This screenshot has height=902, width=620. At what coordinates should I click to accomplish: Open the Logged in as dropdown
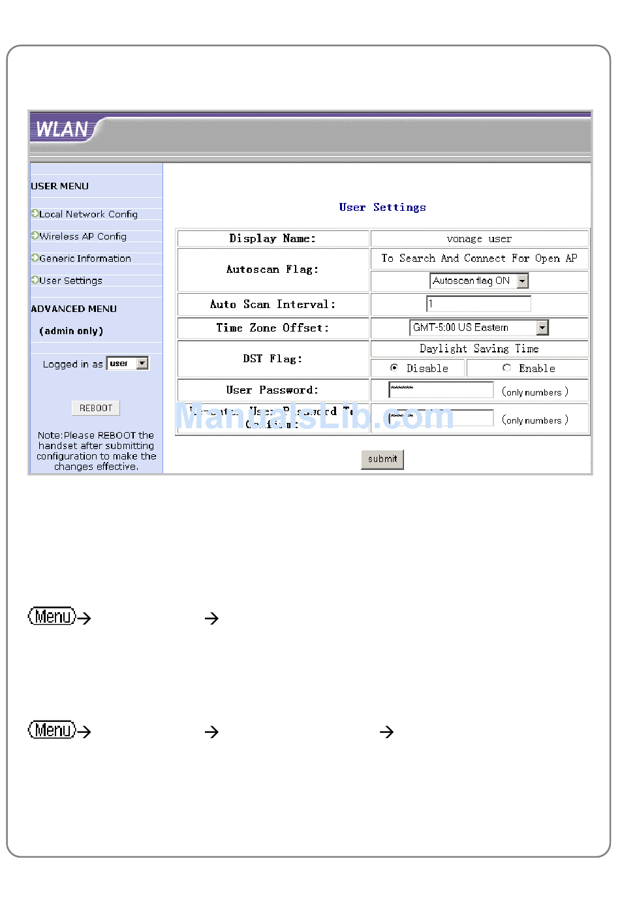pos(128,364)
